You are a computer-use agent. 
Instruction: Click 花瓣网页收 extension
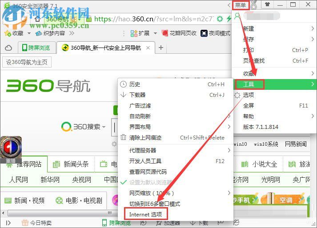tap(179, 33)
